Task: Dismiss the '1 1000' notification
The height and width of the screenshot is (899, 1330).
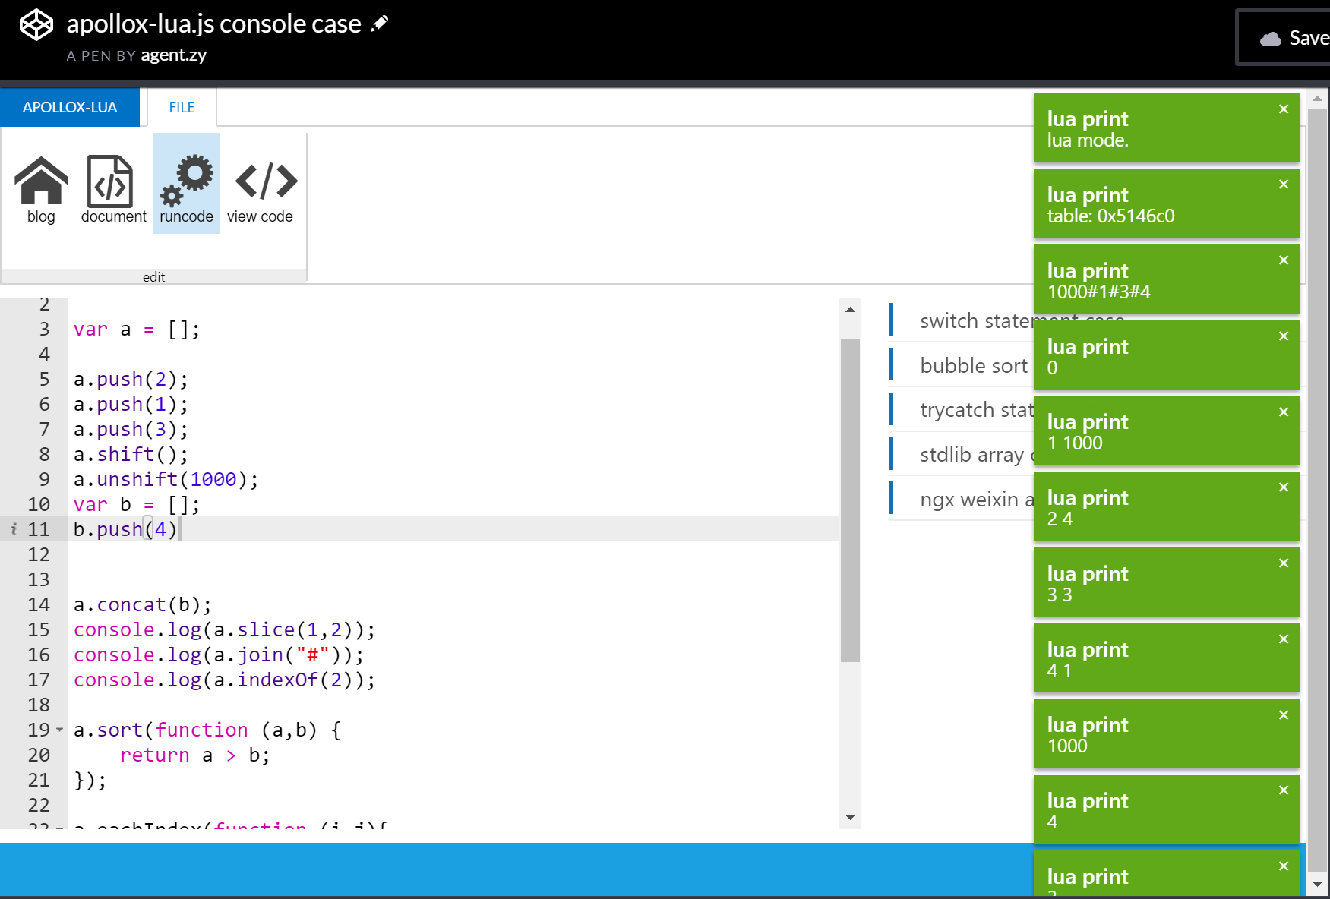Action: (1284, 412)
